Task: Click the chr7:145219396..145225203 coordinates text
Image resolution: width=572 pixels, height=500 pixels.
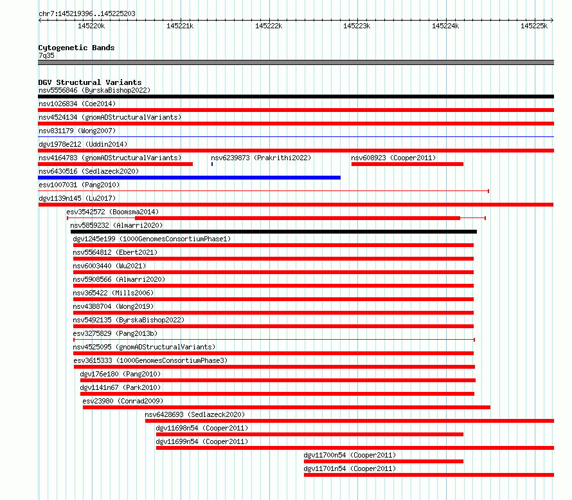Action: (x=87, y=14)
